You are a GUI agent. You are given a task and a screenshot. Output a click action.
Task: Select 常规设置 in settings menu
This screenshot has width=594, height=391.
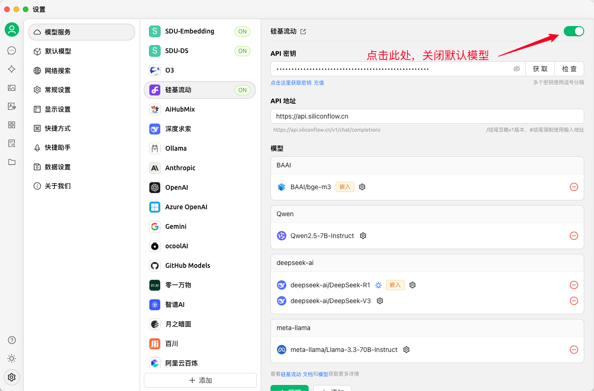pos(81,90)
